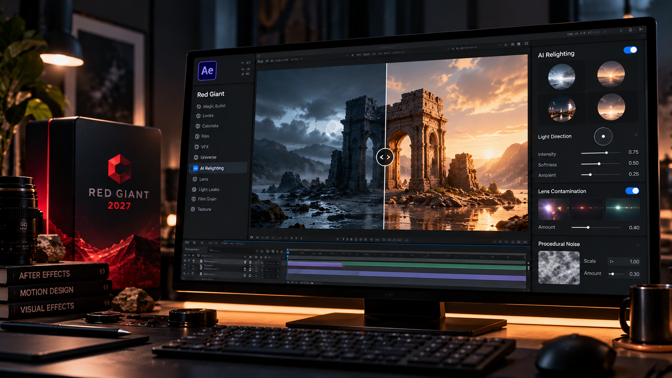Image resolution: width=672 pixels, height=378 pixels.
Task: Turn off the AI Relighting toggle
Action: point(630,50)
